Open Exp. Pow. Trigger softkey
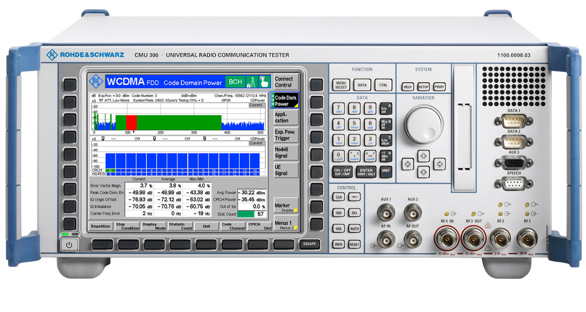This screenshot has width=586, height=312. coord(286,135)
